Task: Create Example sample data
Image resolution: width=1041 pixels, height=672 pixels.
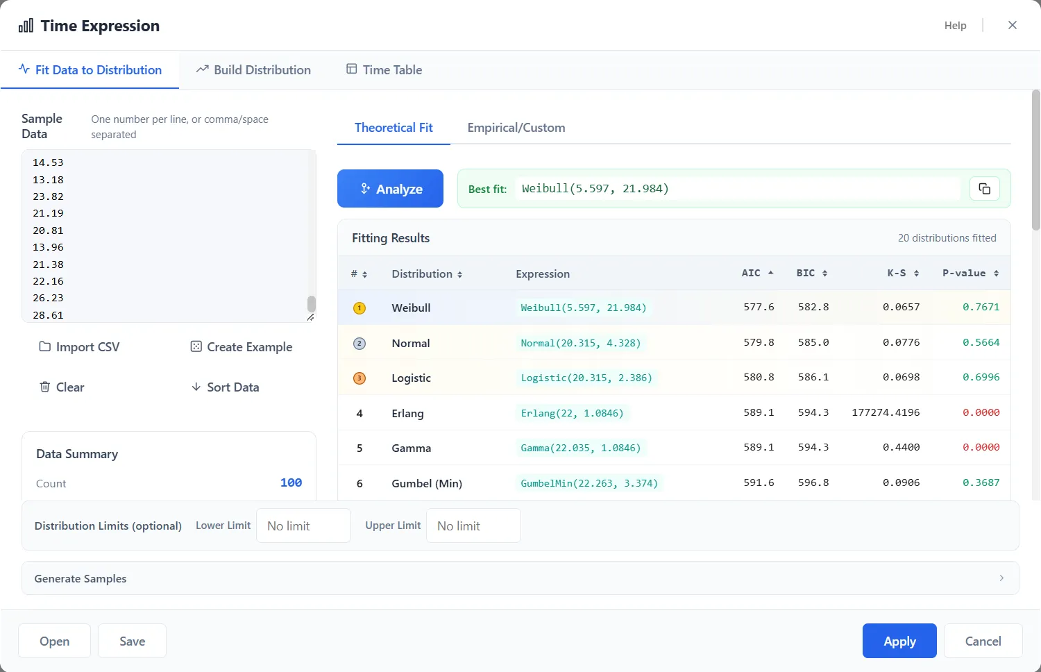Action: click(241, 347)
